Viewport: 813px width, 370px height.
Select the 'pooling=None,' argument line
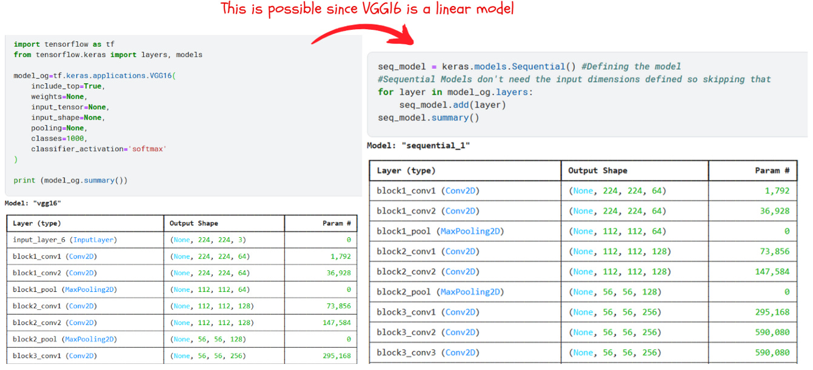click(58, 128)
